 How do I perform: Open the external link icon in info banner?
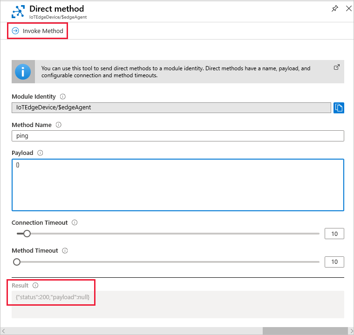(337, 67)
